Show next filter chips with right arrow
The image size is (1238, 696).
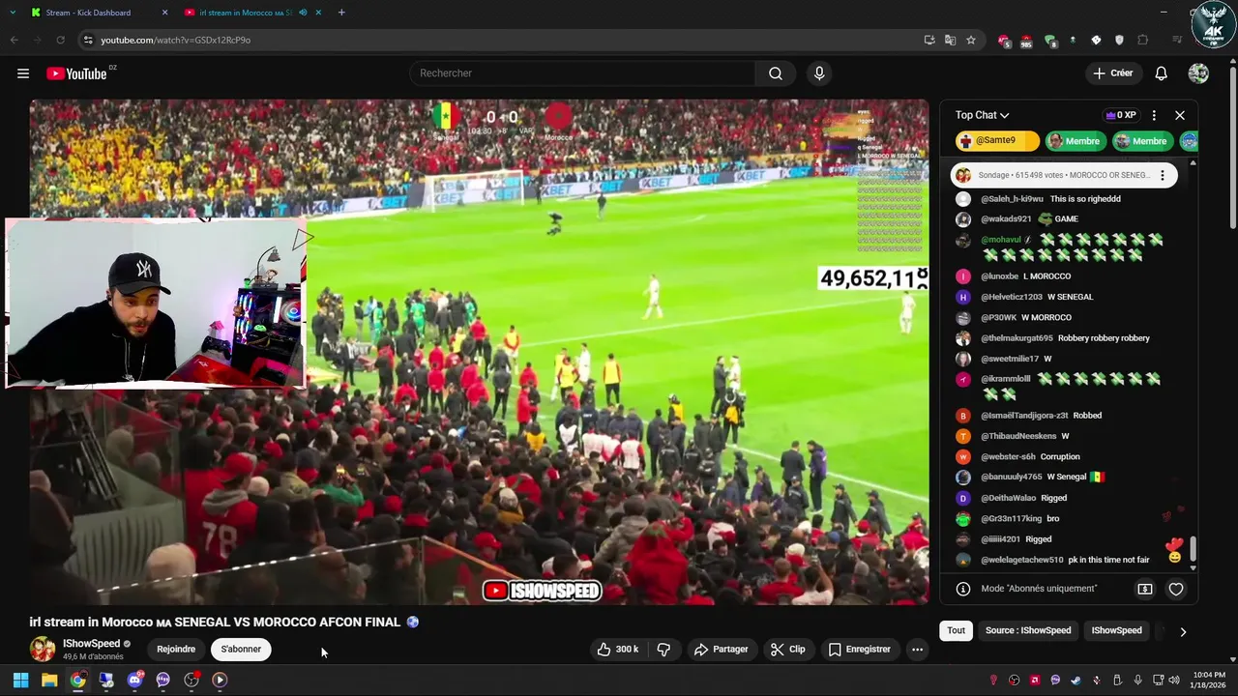[x=1183, y=631]
